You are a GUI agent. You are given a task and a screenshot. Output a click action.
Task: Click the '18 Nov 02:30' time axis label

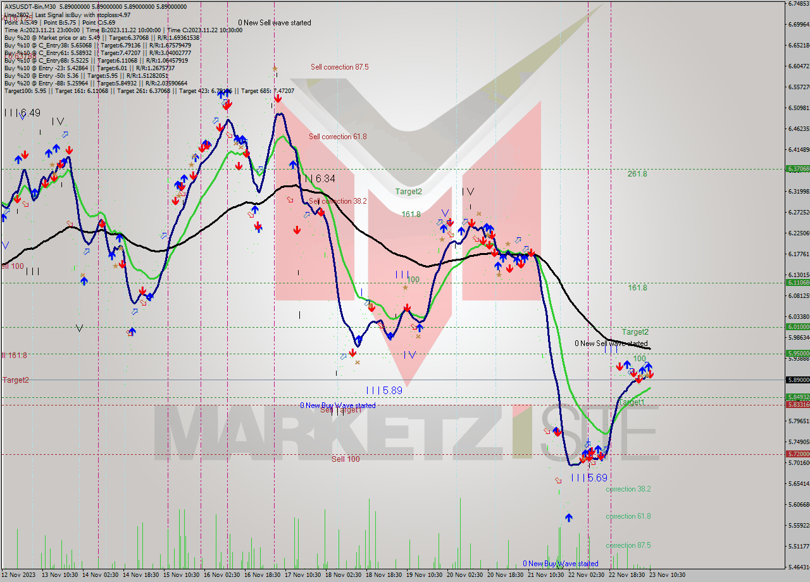click(344, 575)
